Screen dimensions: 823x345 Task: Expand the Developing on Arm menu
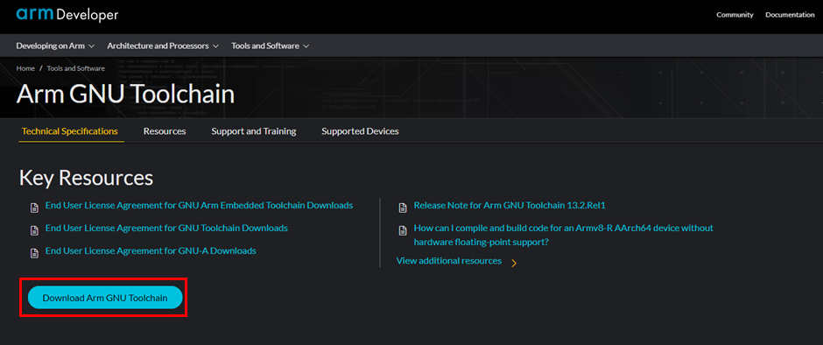[55, 46]
